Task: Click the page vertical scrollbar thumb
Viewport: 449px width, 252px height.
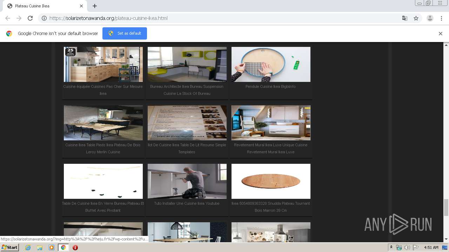Action: tap(446, 208)
